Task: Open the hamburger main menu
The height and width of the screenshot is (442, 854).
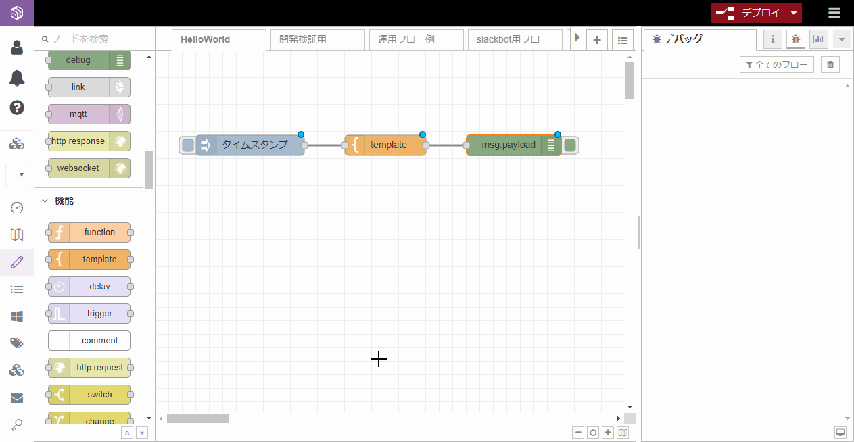Action: point(834,13)
